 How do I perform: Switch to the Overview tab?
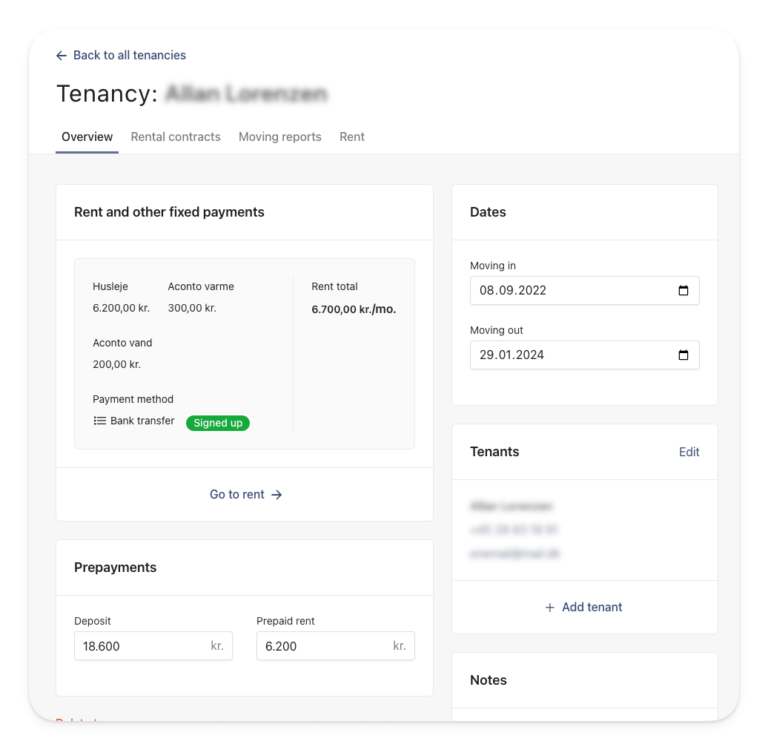[x=87, y=136]
